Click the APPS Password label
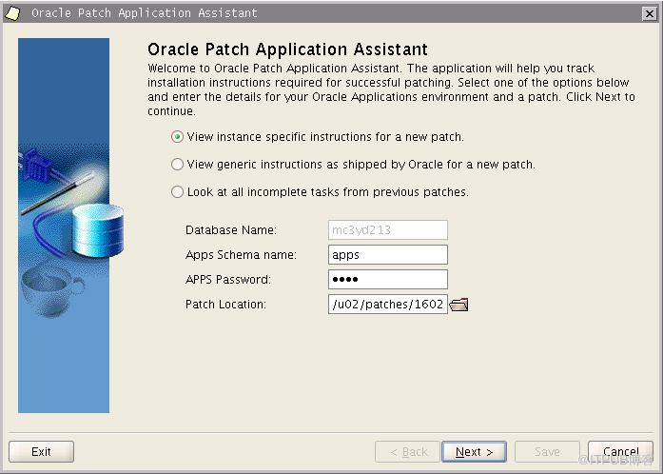This screenshot has width=663, height=474. point(228,279)
